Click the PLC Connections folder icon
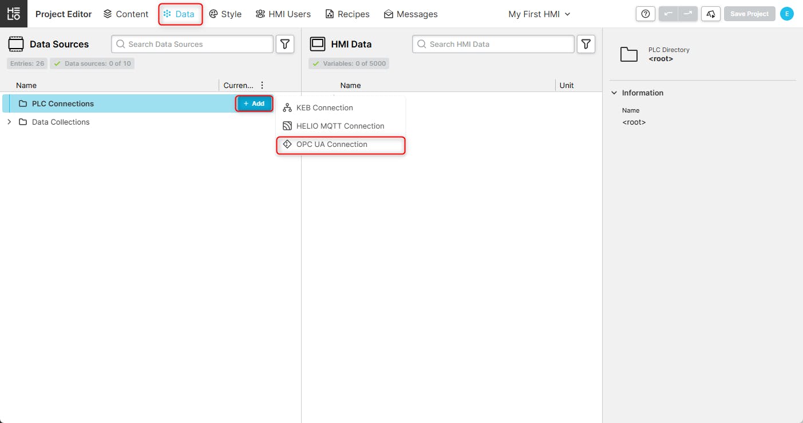 pos(23,103)
